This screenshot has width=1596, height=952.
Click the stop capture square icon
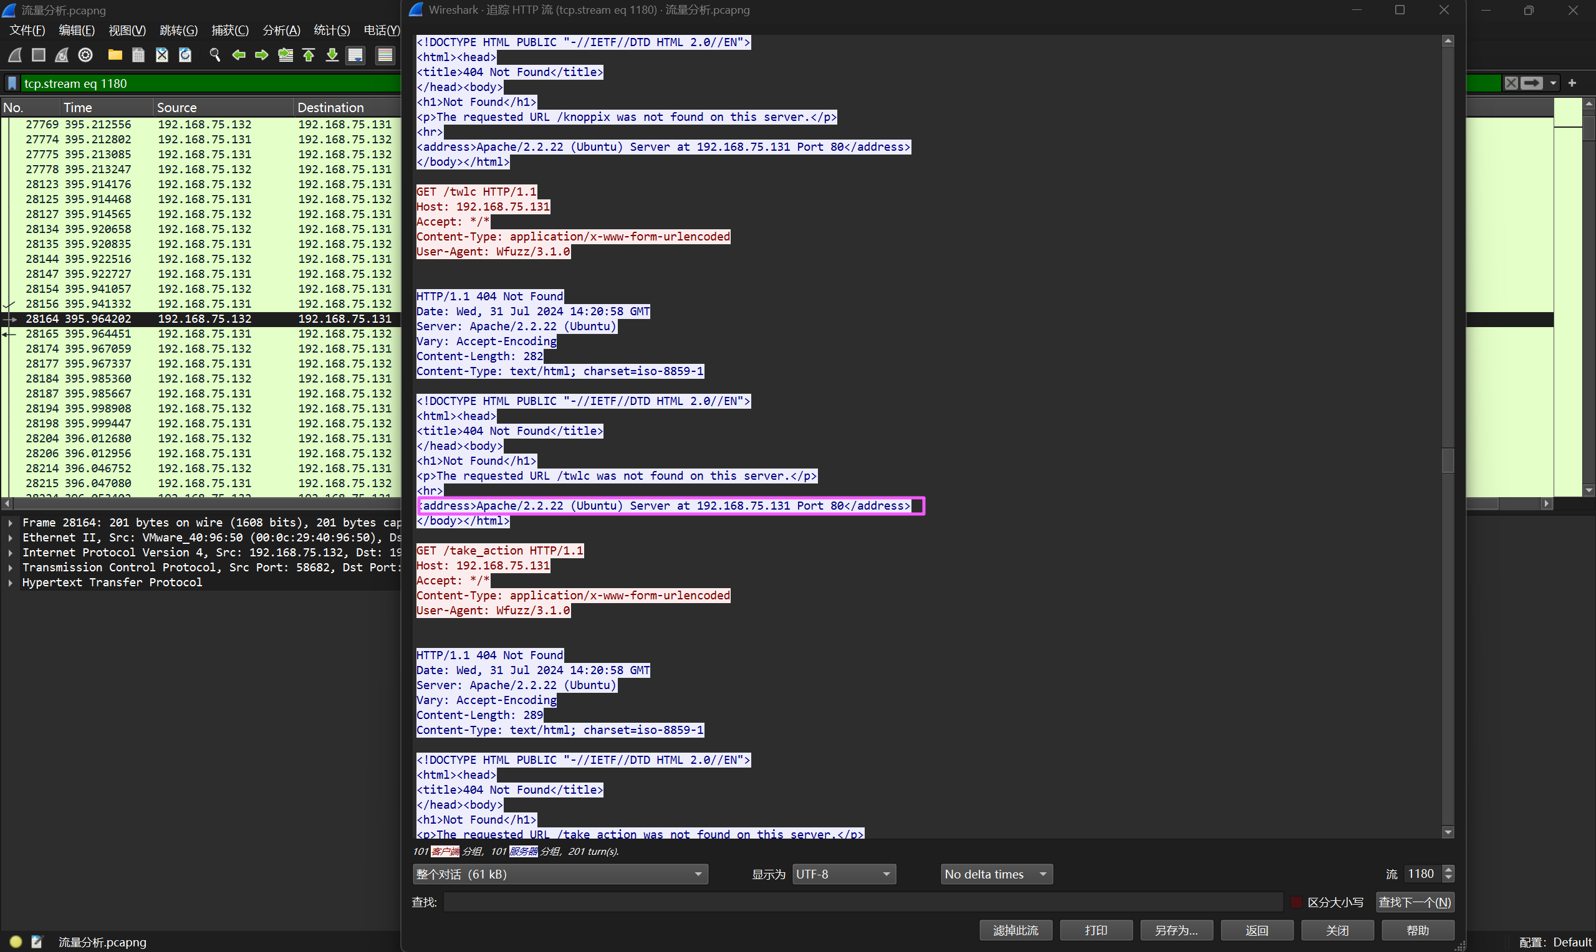click(x=39, y=55)
